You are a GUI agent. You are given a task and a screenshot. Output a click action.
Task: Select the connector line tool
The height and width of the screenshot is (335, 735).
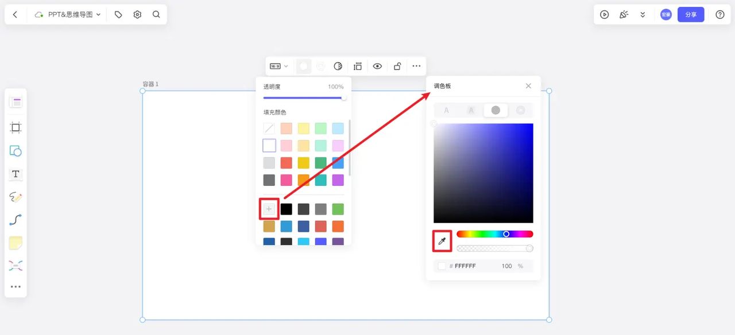tap(16, 220)
